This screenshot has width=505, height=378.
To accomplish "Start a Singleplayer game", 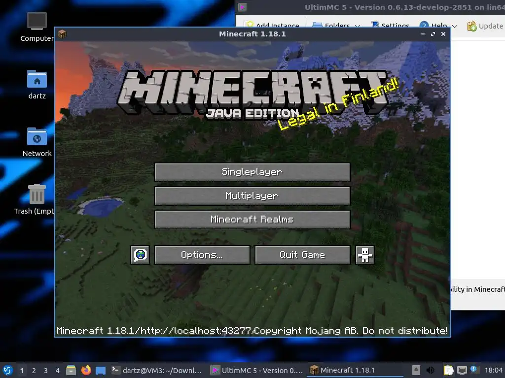I will [x=252, y=172].
